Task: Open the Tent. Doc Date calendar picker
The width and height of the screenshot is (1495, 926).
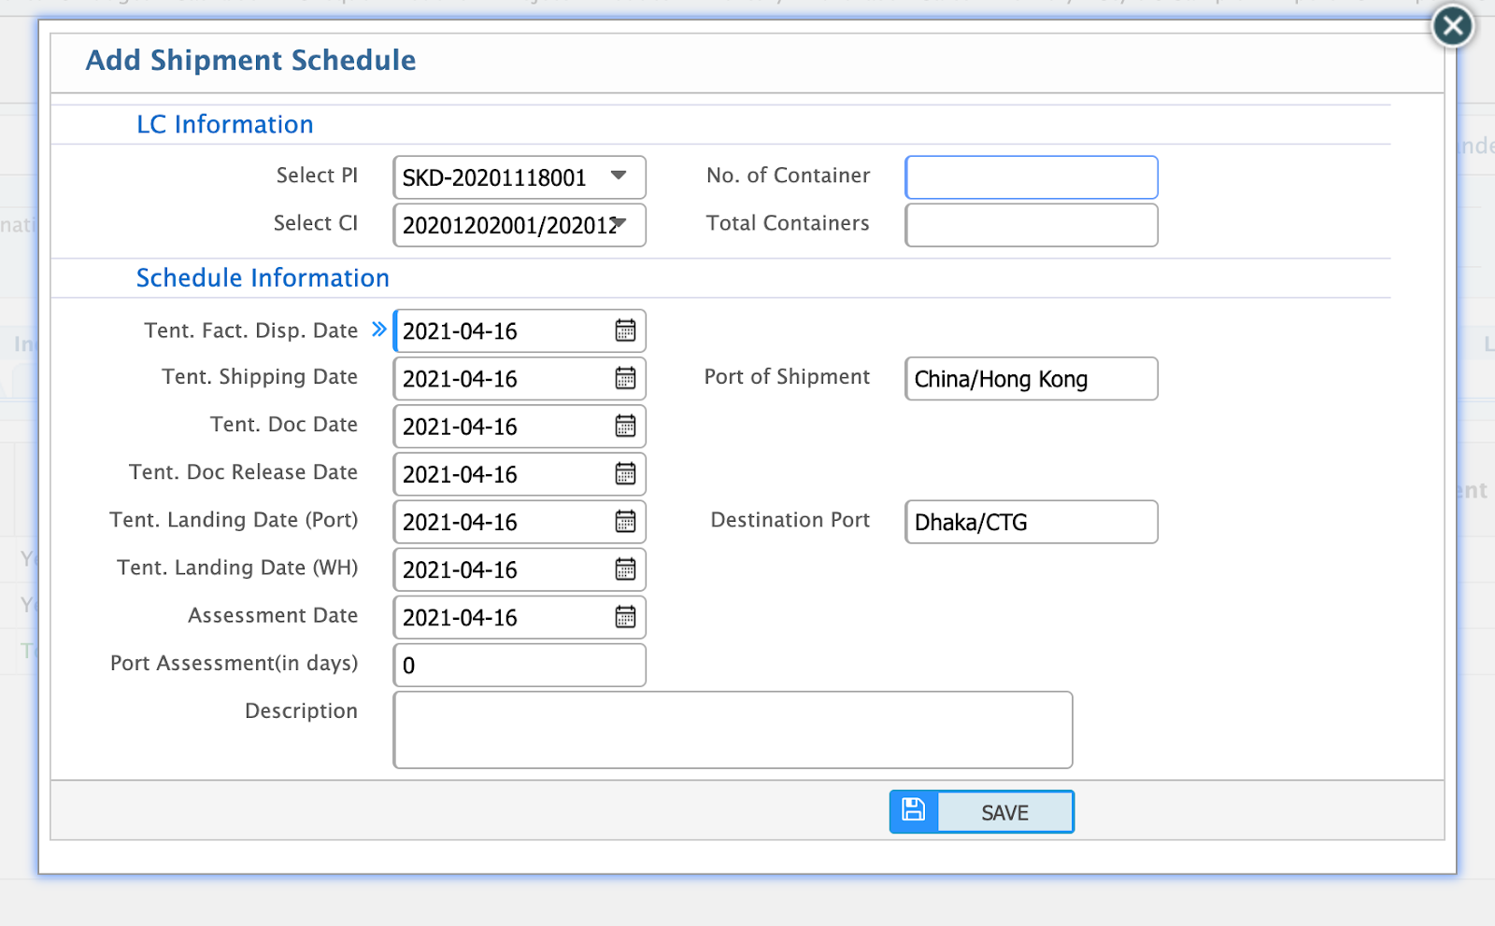Action: (x=625, y=427)
